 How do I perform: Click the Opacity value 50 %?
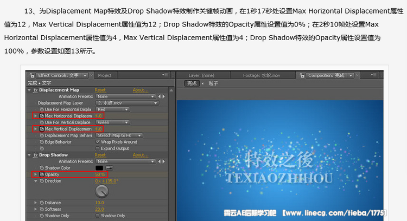pyautogui.click(x=100, y=174)
